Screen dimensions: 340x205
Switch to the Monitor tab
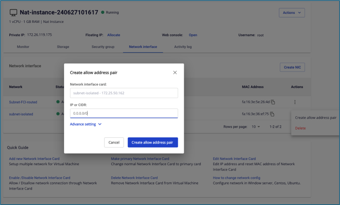point(23,47)
